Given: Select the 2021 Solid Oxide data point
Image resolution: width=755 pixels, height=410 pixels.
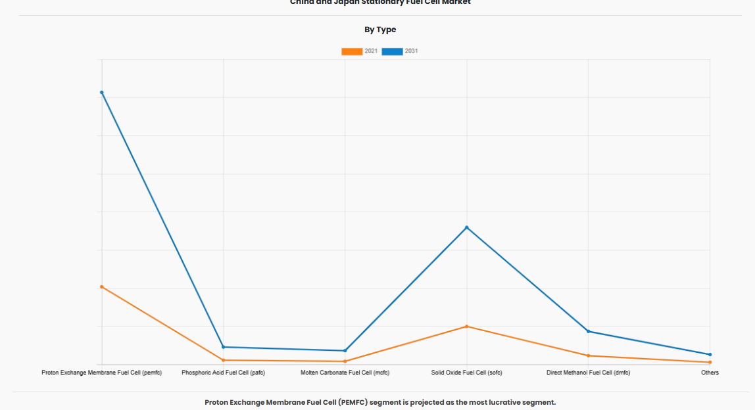Looking at the screenshot, I should [467, 327].
